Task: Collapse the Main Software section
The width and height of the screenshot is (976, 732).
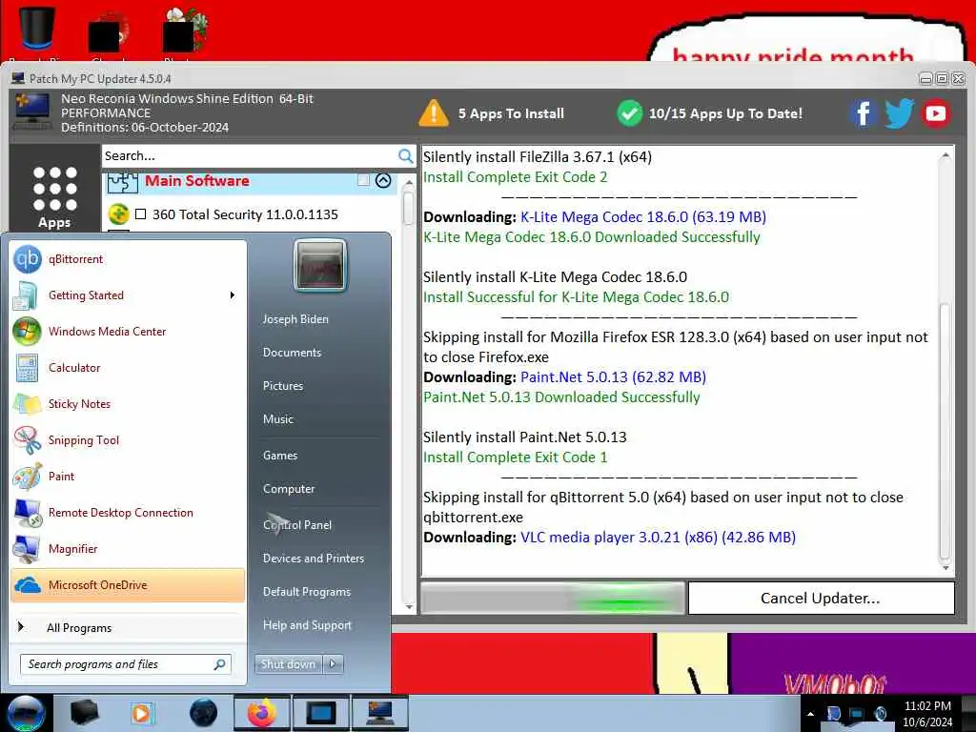Action: tap(383, 180)
